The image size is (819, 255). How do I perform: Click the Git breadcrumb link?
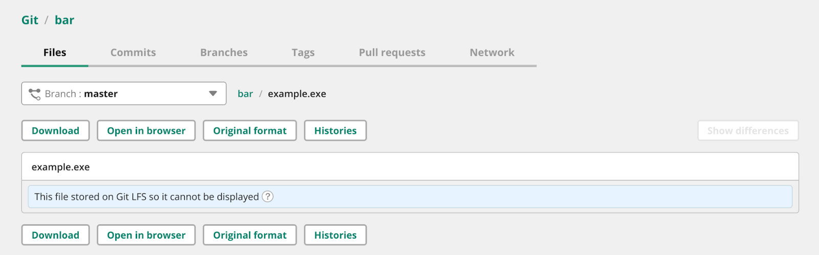[30, 20]
